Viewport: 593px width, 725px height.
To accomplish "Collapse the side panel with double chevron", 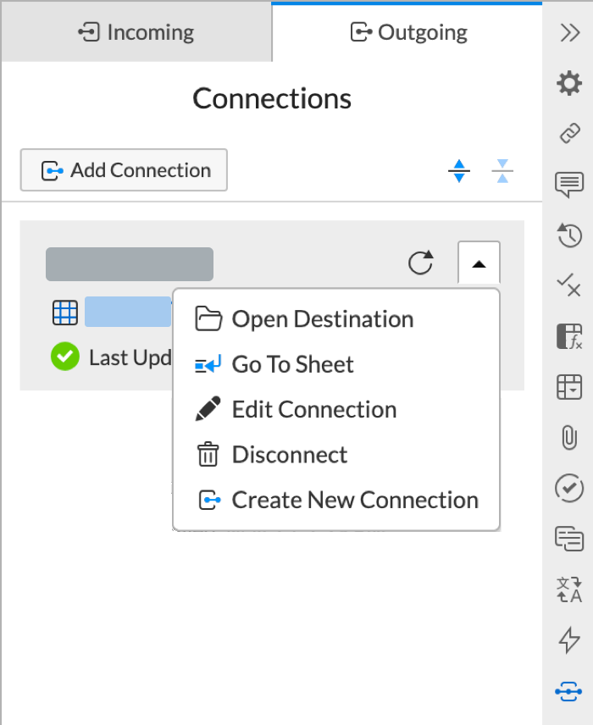I will [x=568, y=32].
